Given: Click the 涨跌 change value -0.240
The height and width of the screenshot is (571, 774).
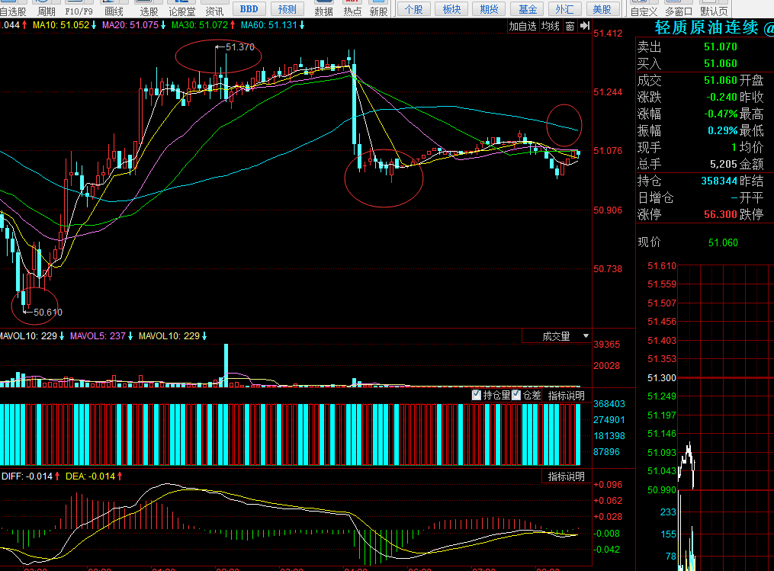Looking at the screenshot, I should pyautogui.click(x=721, y=97).
